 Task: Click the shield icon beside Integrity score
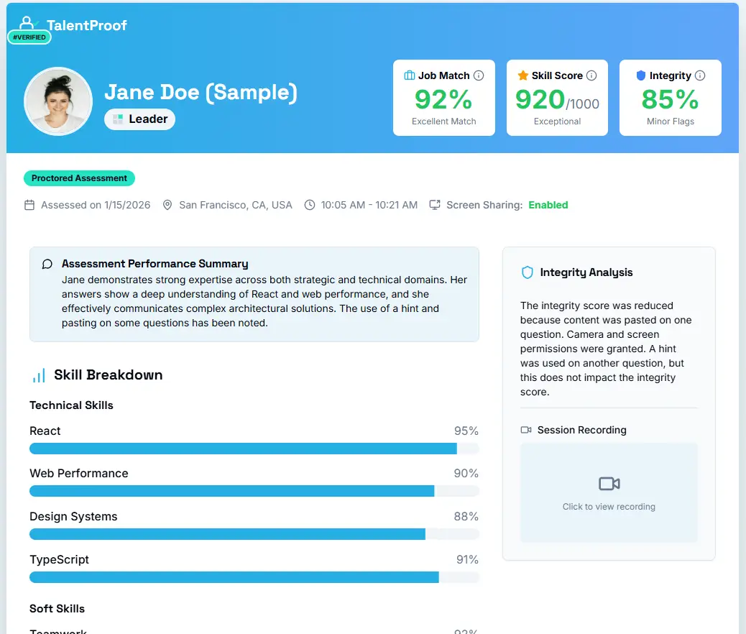[640, 75]
